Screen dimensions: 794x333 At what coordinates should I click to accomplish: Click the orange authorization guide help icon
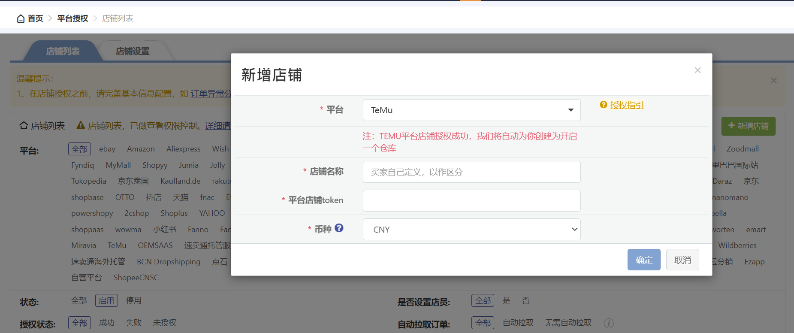603,105
